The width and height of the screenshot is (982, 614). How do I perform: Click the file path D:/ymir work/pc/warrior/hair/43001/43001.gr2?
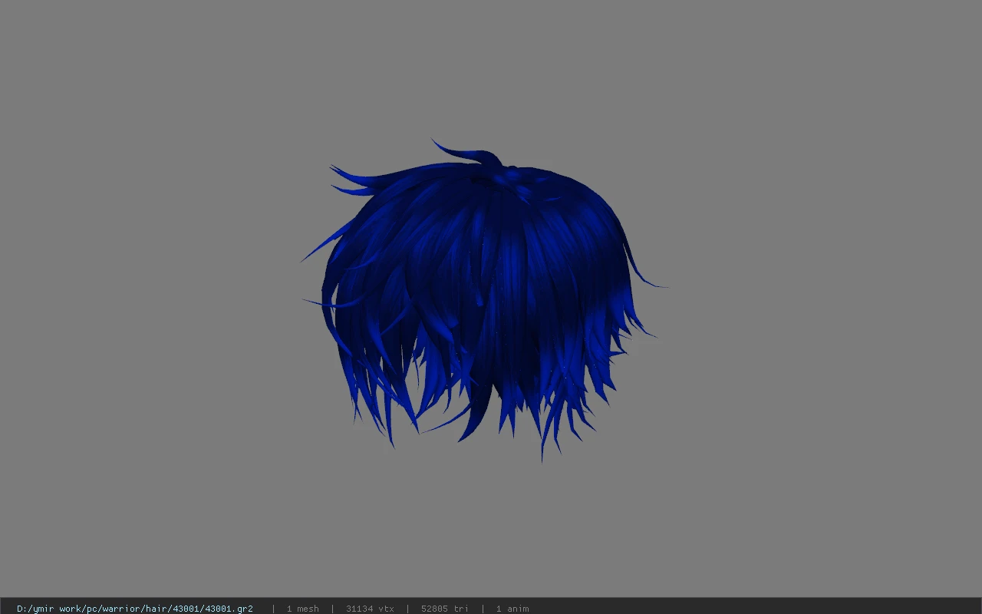[135, 609]
